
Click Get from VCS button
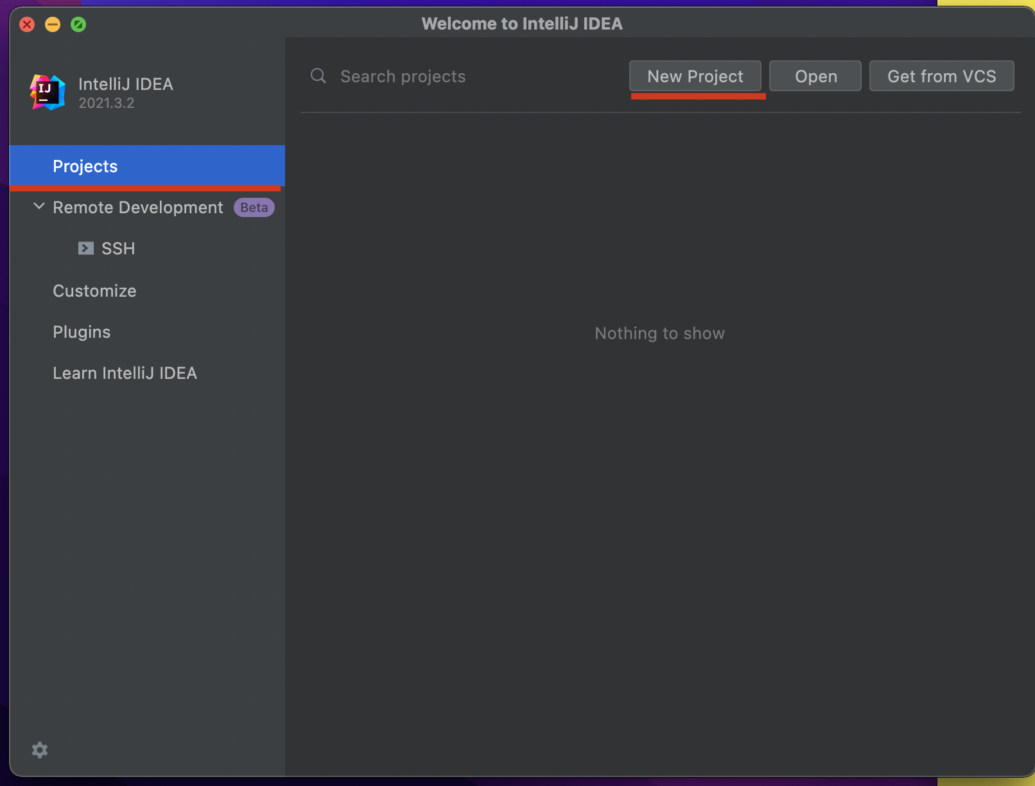click(942, 76)
